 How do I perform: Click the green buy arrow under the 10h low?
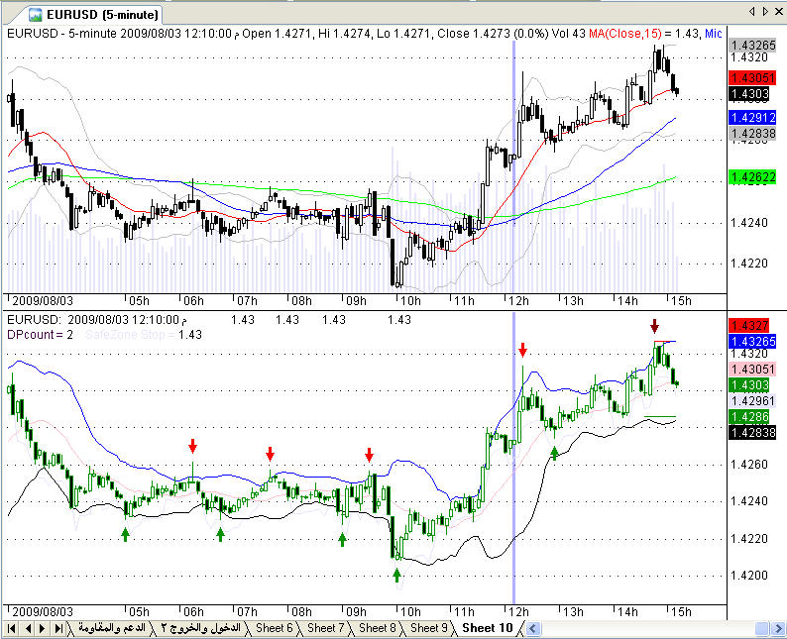point(397,576)
